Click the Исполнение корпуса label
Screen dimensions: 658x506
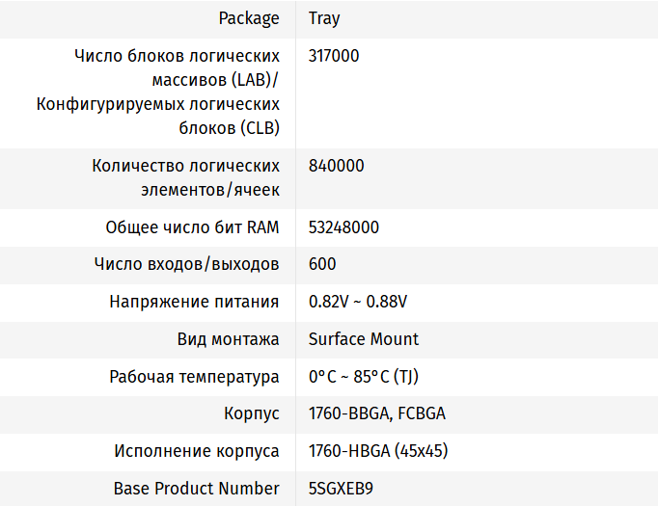(197, 451)
